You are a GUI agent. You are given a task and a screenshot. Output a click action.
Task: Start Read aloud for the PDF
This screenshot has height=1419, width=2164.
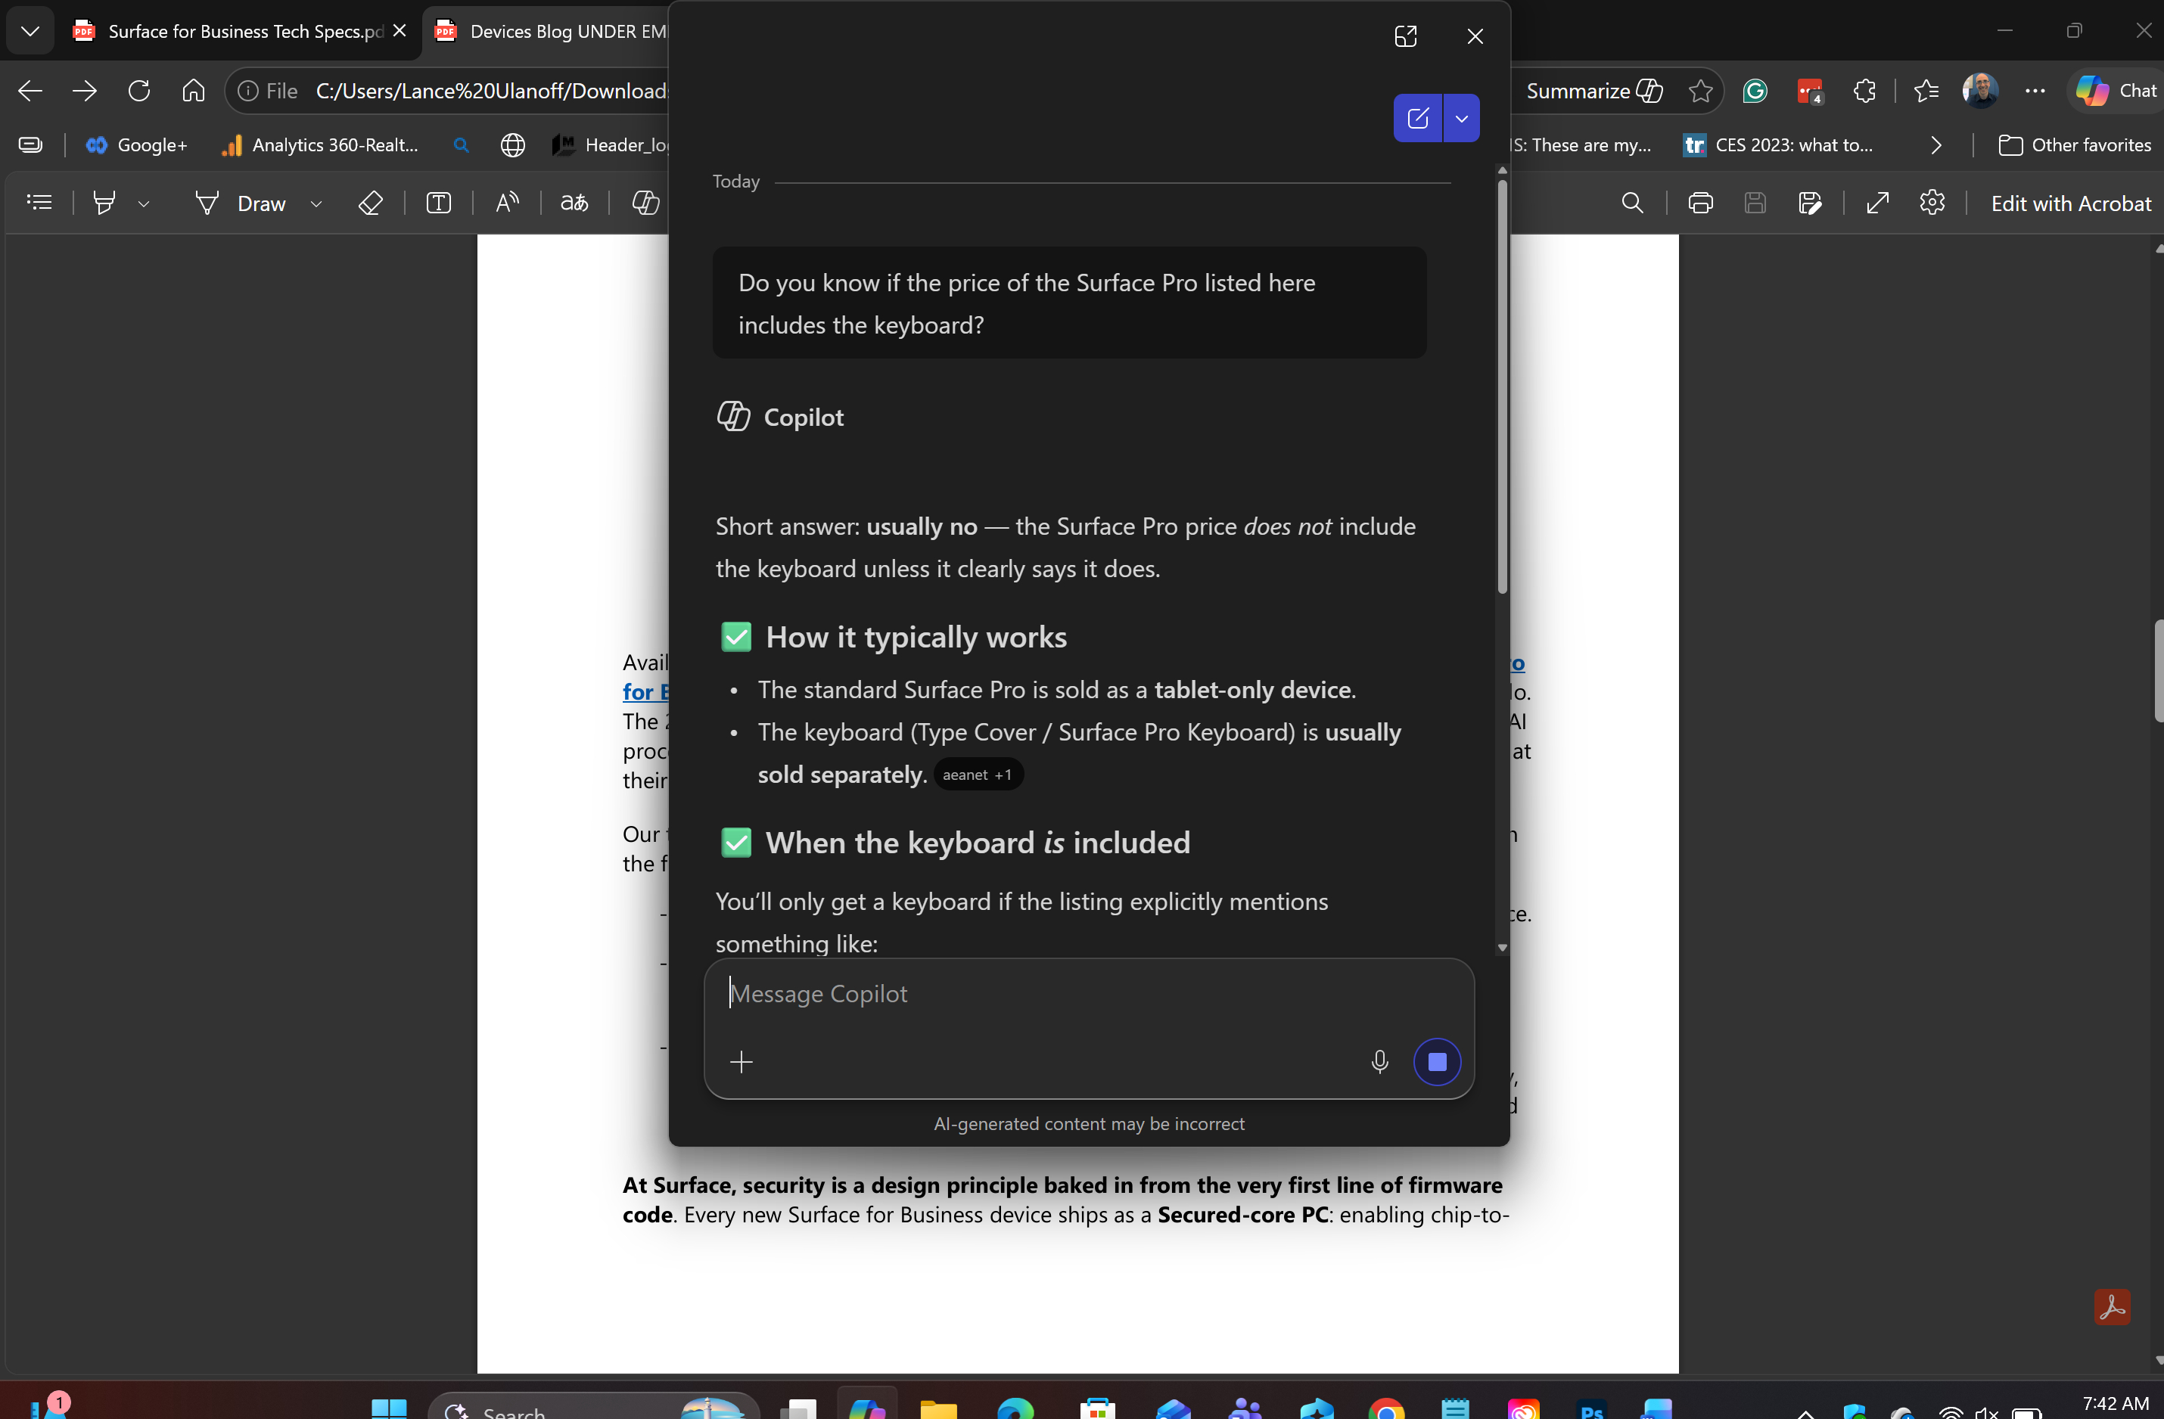click(506, 203)
